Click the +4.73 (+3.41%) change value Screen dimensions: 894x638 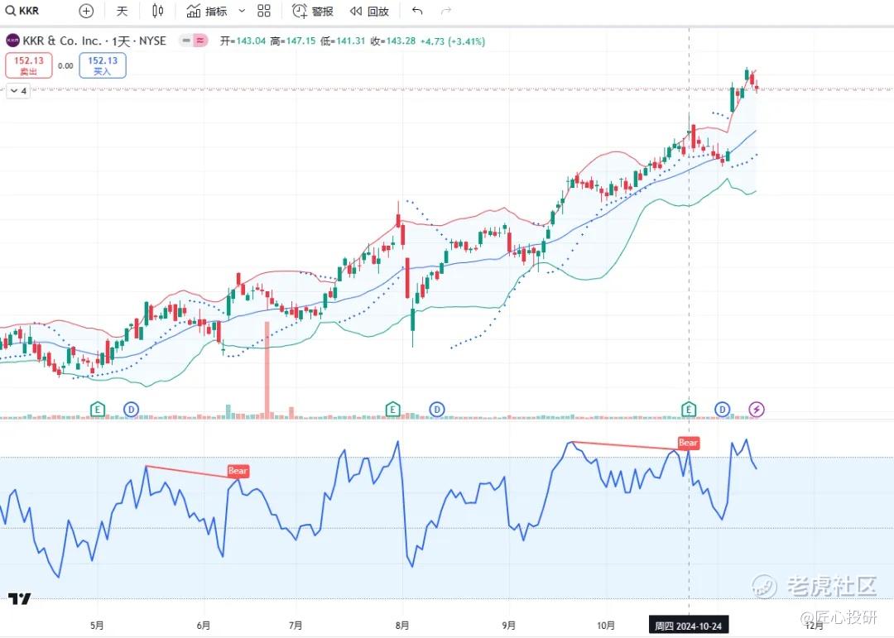pos(453,41)
